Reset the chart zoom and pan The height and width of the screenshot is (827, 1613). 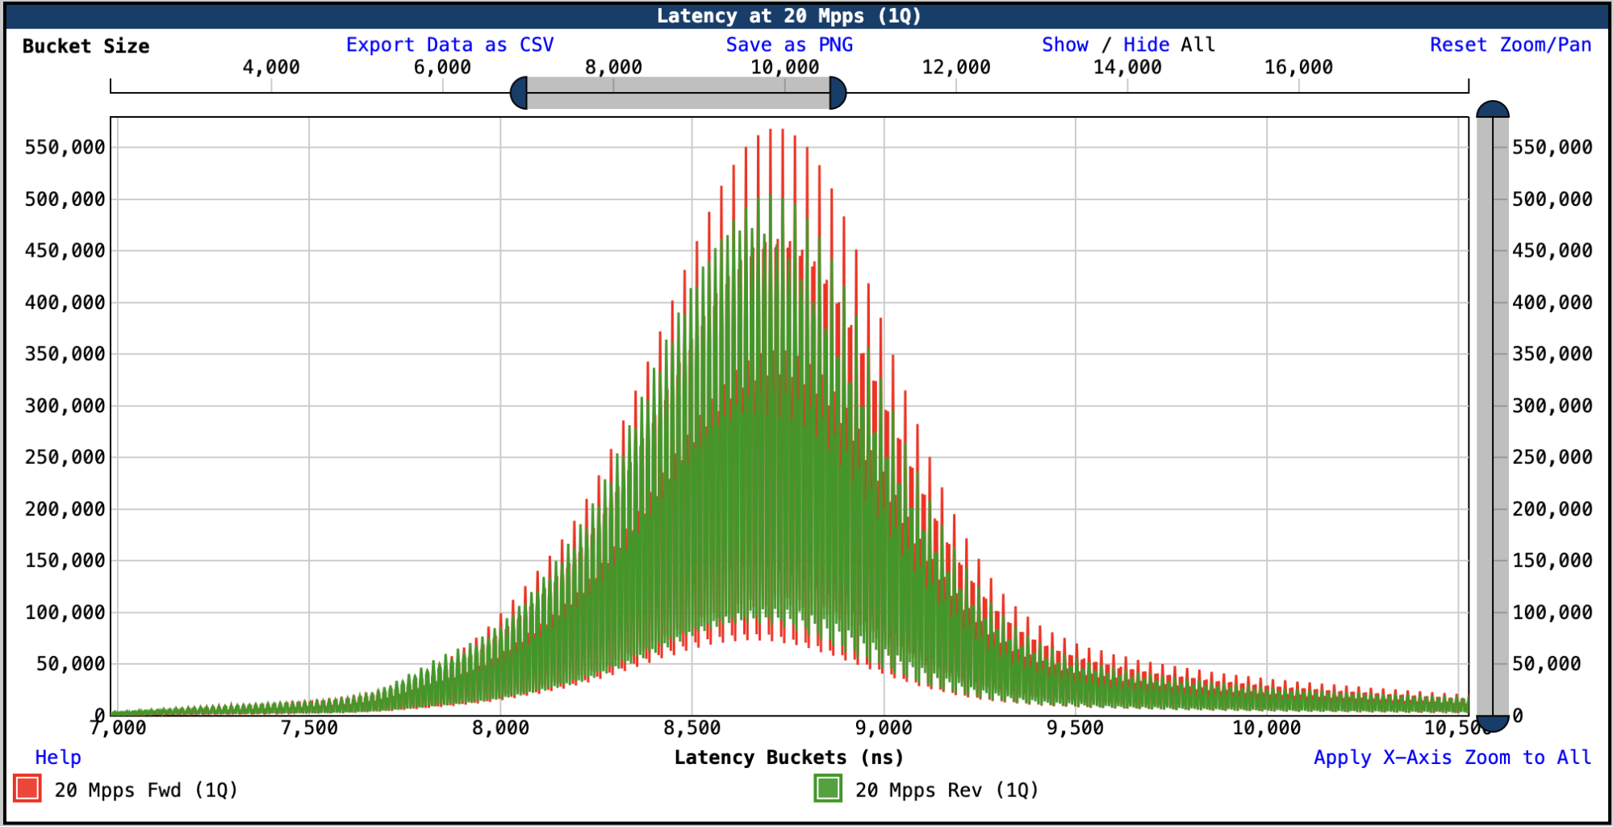[1510, 45]
